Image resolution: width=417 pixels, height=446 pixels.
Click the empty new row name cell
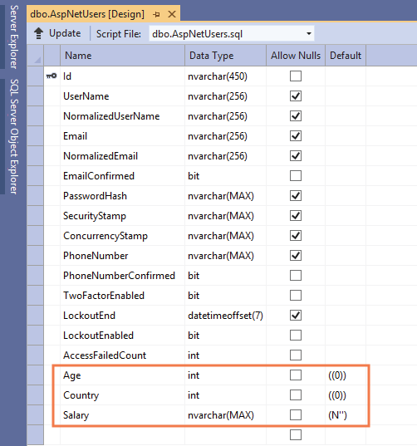point(123,434)
